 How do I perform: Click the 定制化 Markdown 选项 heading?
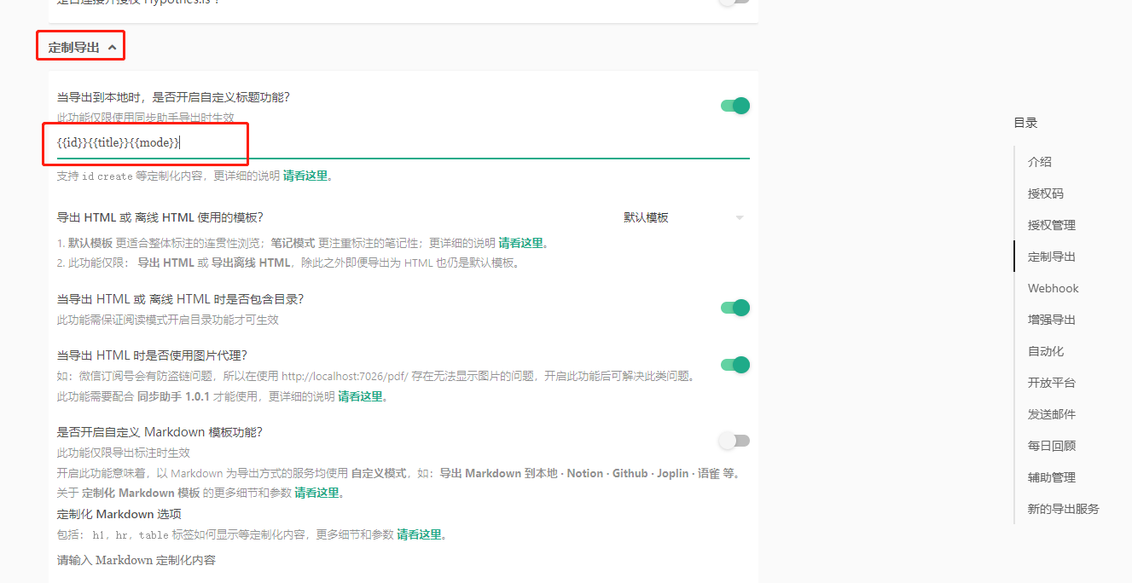tap(119, 514)
